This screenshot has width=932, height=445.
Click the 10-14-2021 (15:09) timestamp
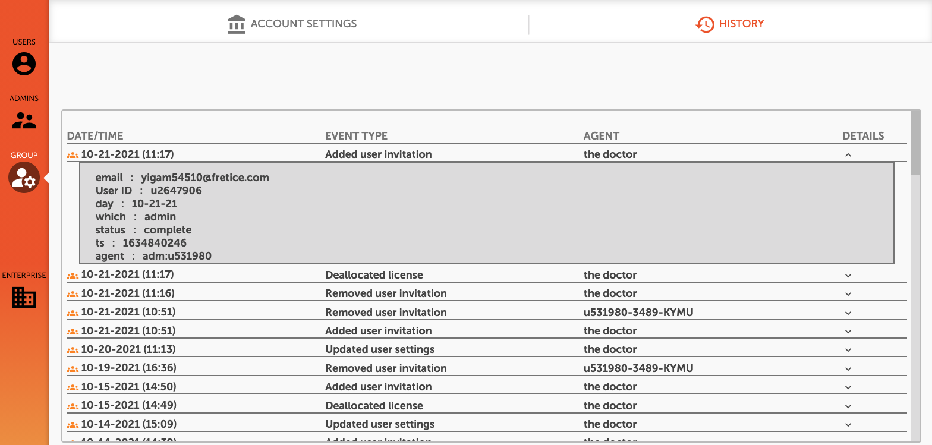[x=128, y=424]
